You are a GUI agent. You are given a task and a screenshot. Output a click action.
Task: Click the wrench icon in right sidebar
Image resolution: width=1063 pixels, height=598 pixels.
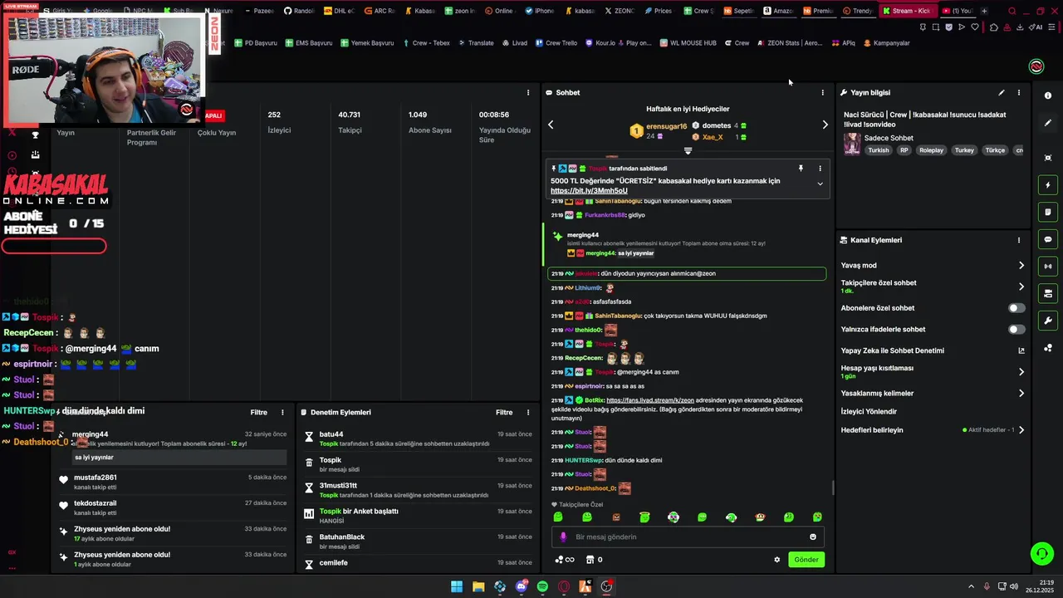point(1048,321)
